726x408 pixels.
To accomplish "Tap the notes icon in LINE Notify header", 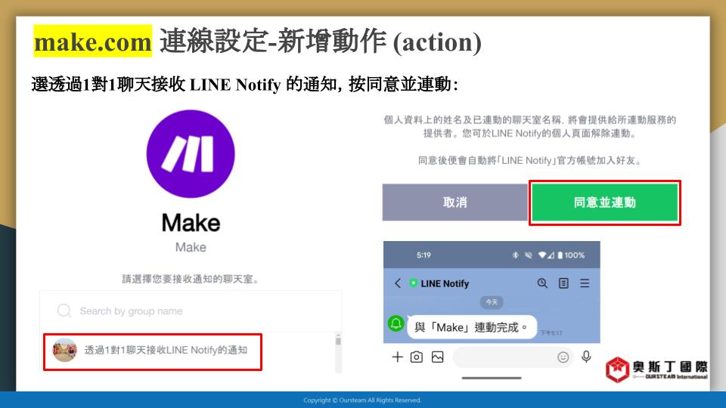I will (x=563, y=283).
